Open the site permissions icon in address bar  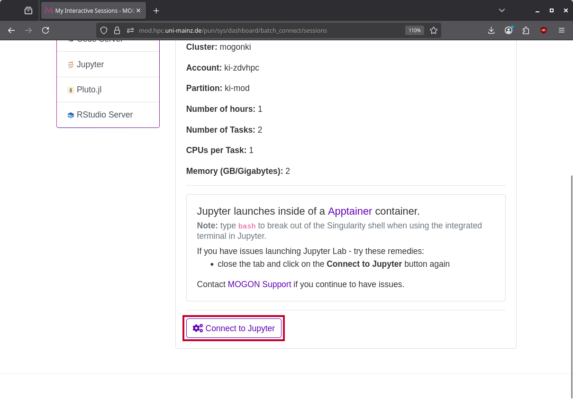(130, 30)
